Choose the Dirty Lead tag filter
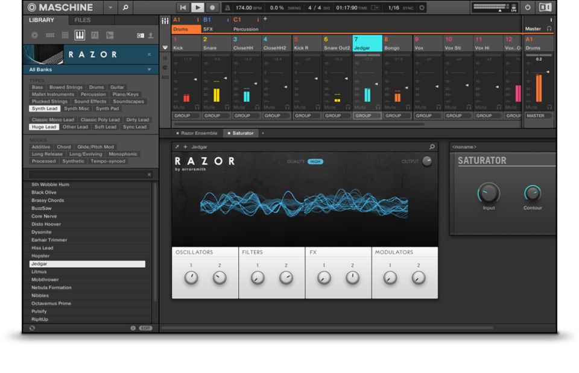This screenshot has height=373, width=579. (x=138, y=120)
